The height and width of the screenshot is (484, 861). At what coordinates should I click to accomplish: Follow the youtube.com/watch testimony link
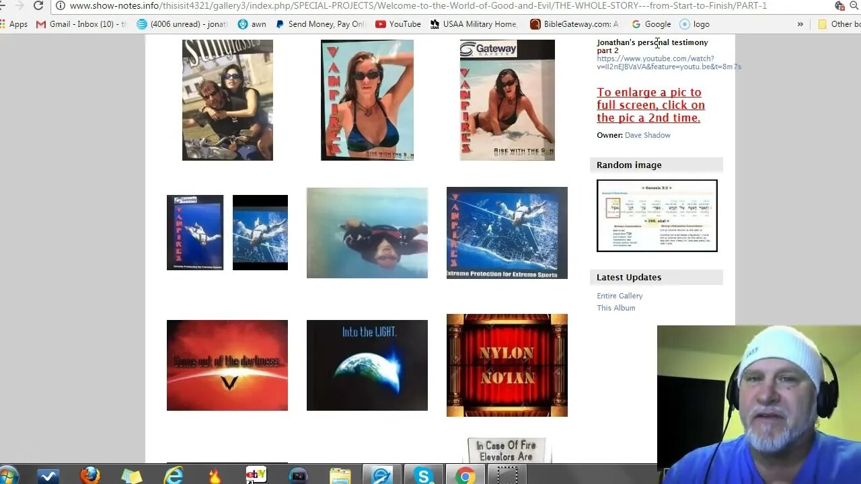point(669,63)
